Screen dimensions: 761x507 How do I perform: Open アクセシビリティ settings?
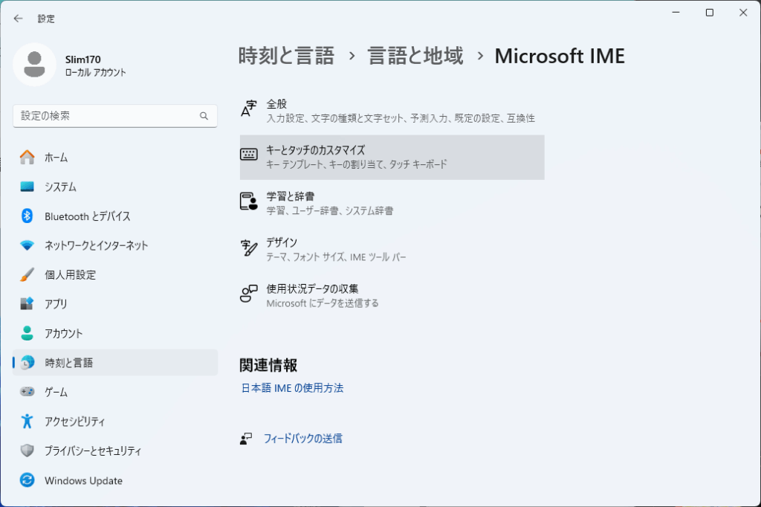pyautogui.click(x=115, y=421)
